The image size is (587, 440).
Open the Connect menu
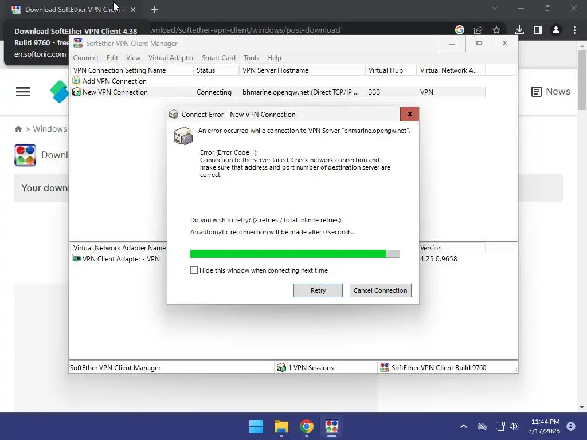(x=86, y=58)
